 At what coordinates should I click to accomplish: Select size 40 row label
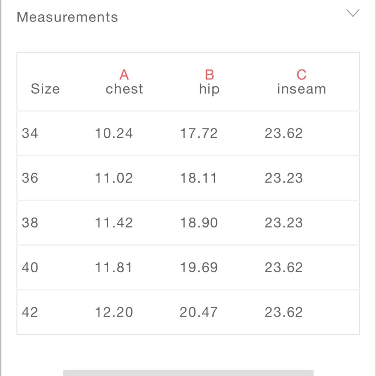[30, 267]
